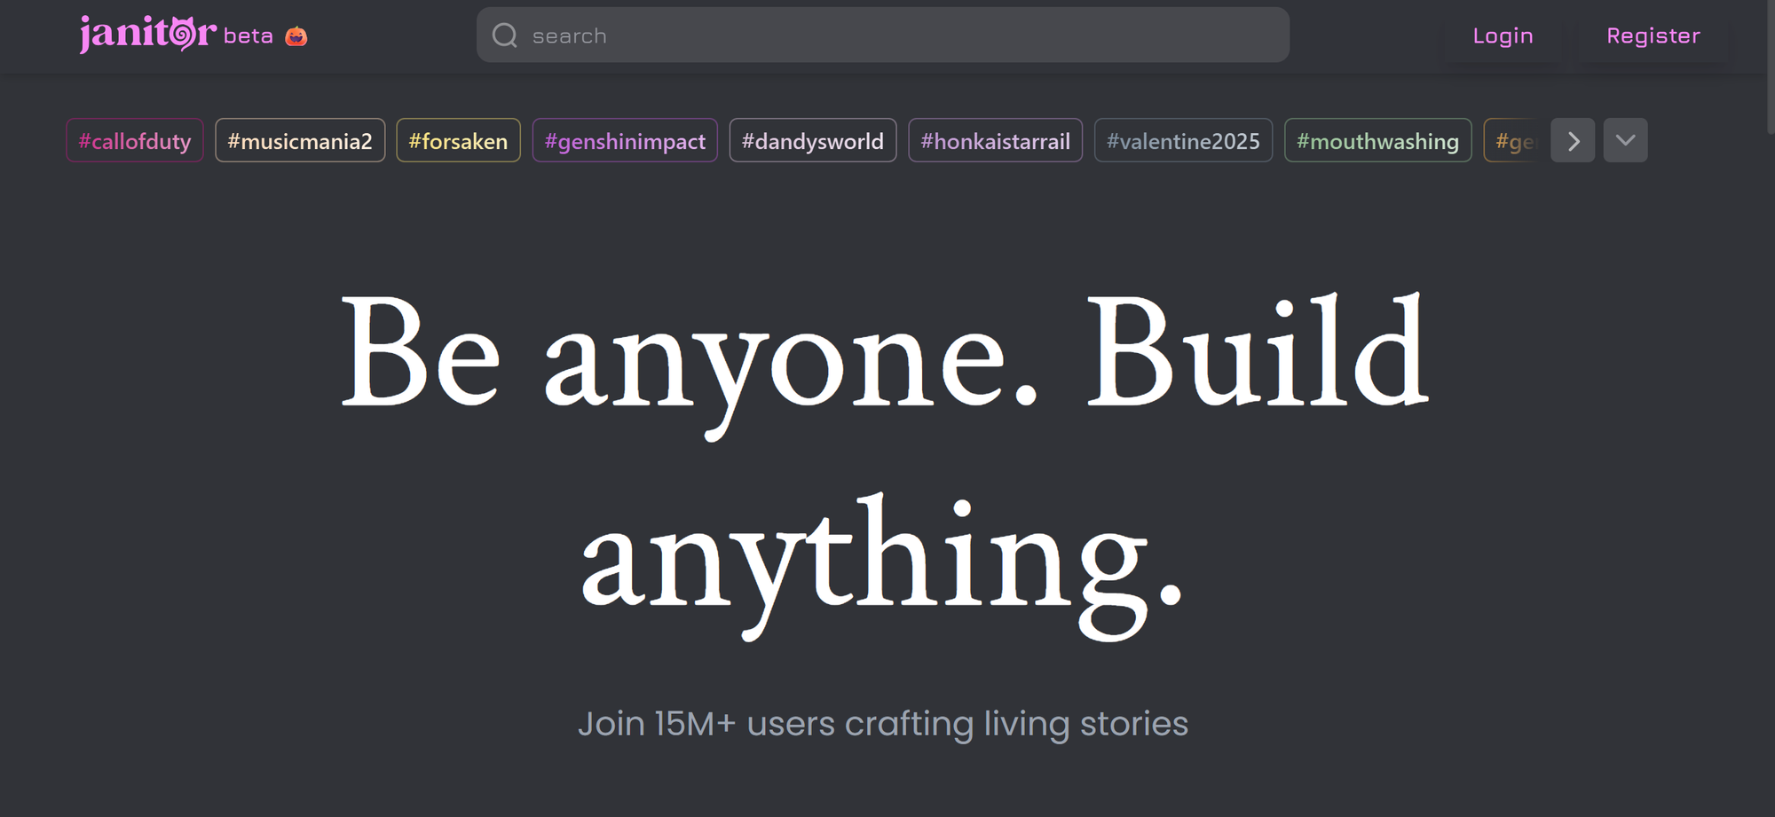This screenshot has height=817, width=1775.
Task: Filter by the #forsaken tag
Action: (x=458, y=141)
